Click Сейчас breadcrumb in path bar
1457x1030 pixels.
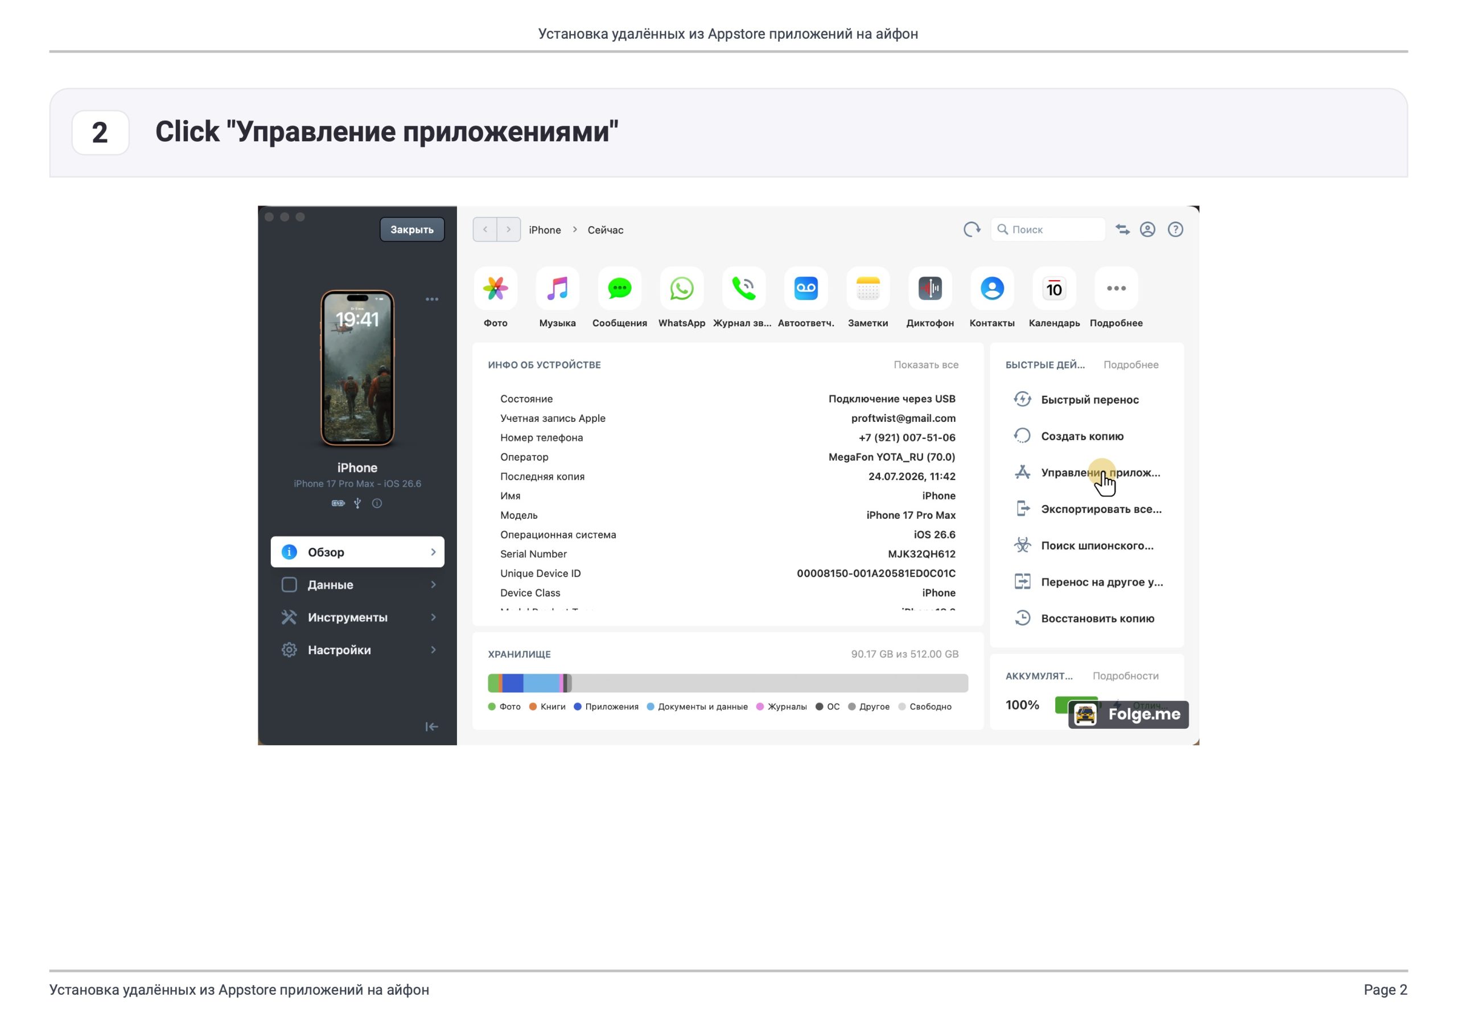point(606,230)
